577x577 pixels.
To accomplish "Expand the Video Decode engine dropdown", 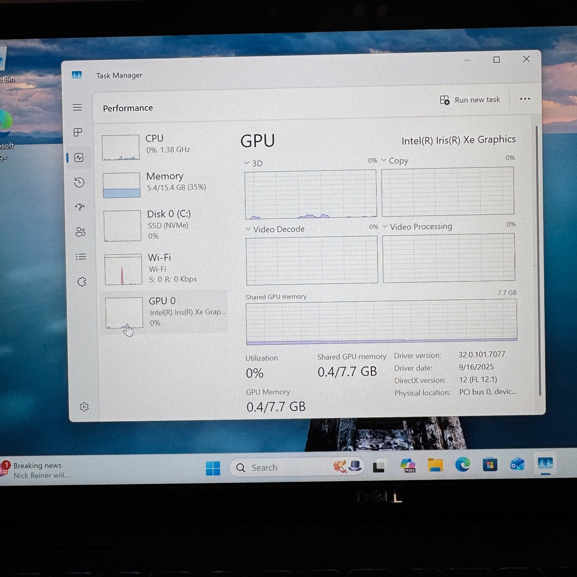I will (275, 229).
